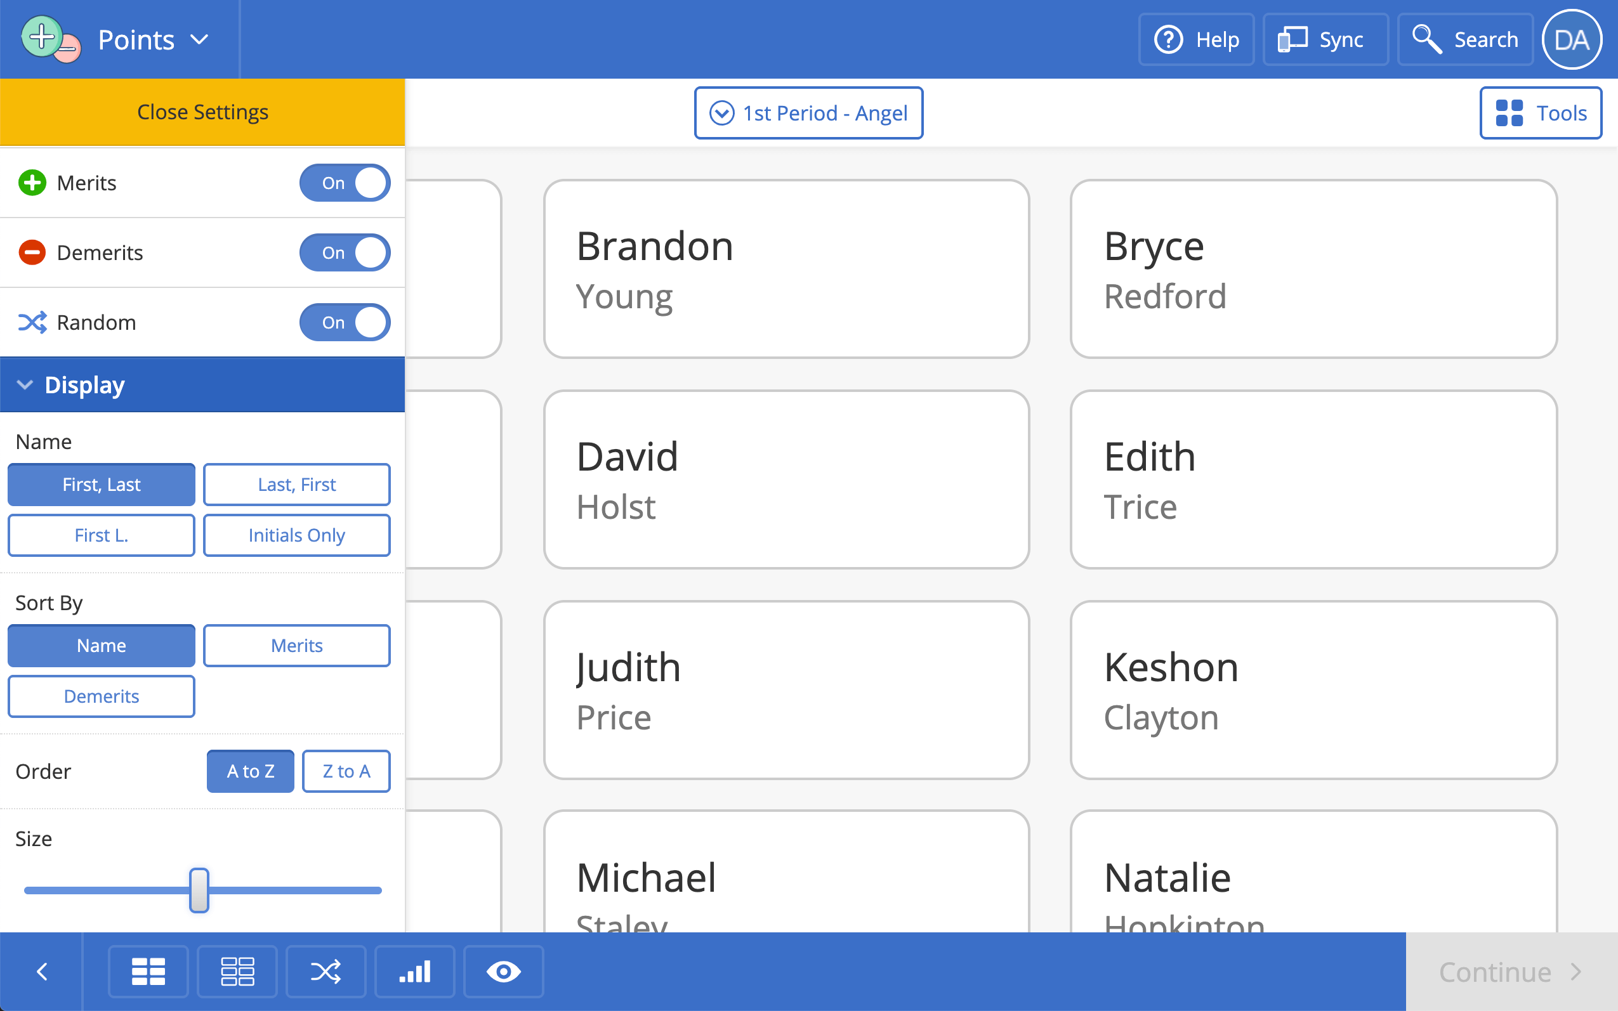Select the Last, First name format
This screenshot has height=1011, width=1618.
[296, 484]
